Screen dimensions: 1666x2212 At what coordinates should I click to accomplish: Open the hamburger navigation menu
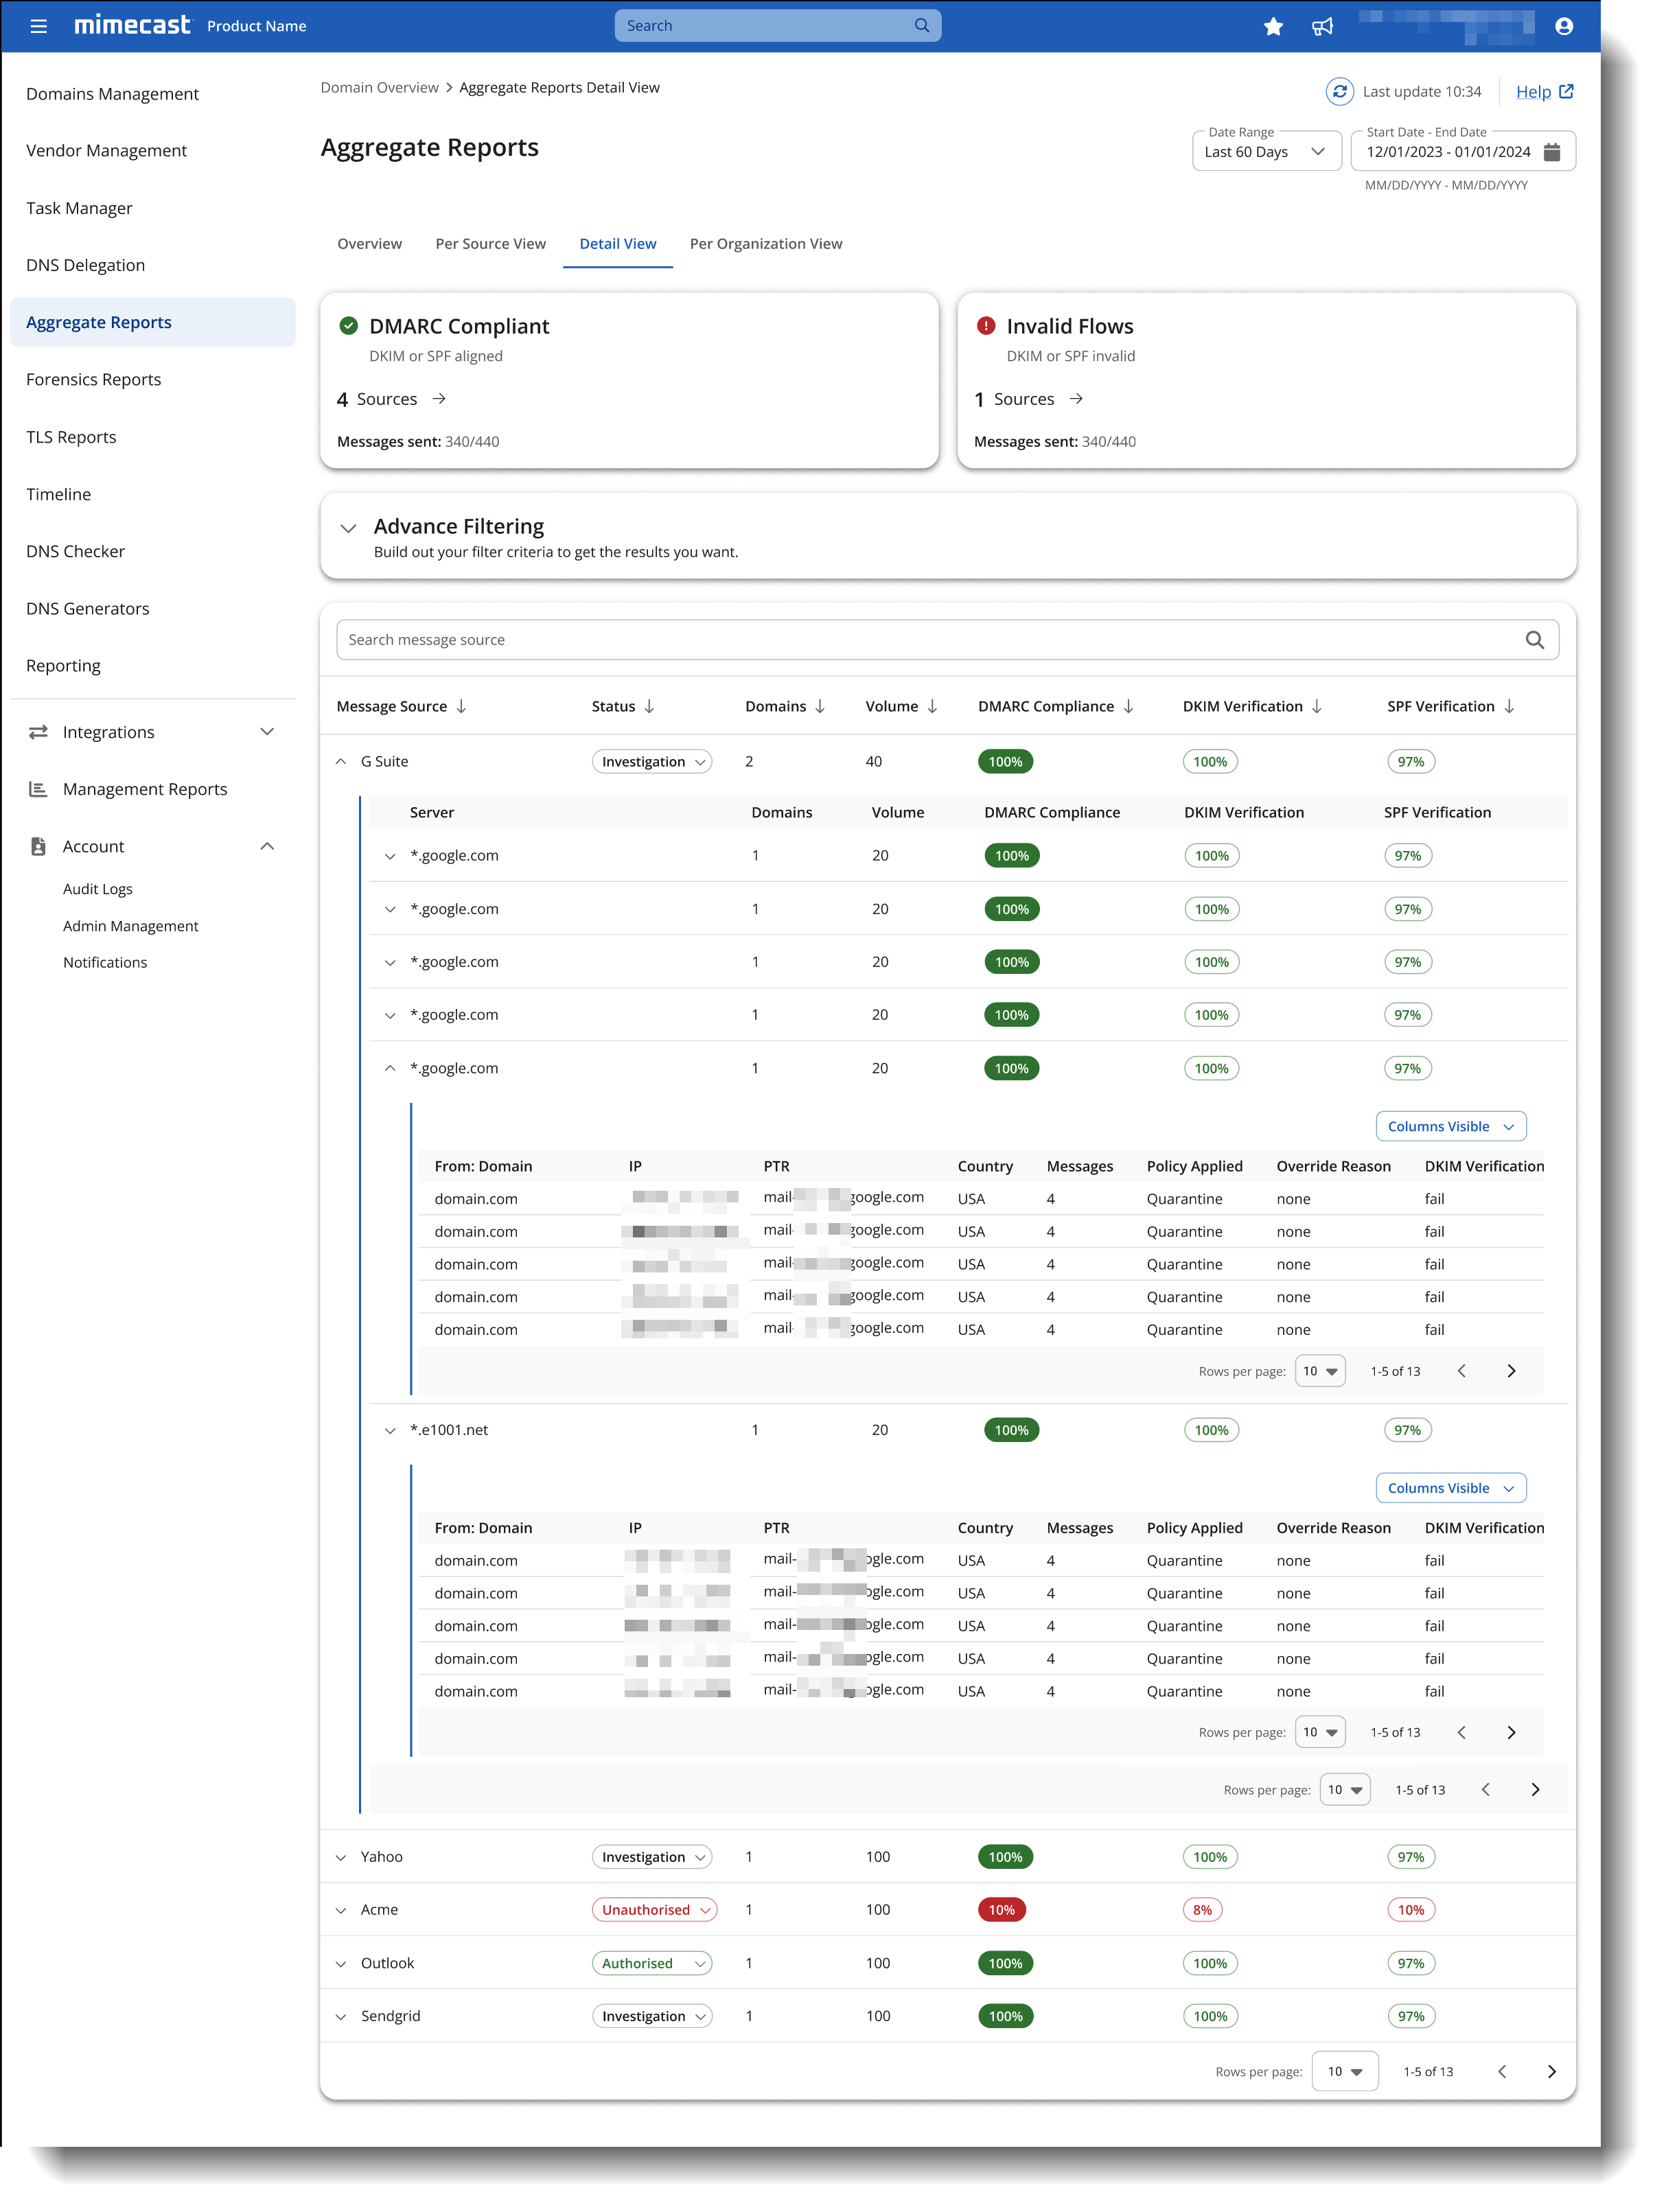coord(39,26)
